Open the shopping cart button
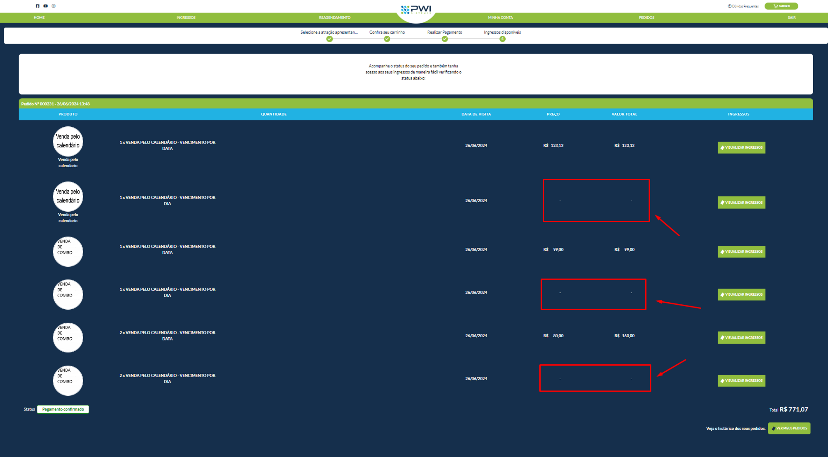The image size is (828, 457). (781, 6)
